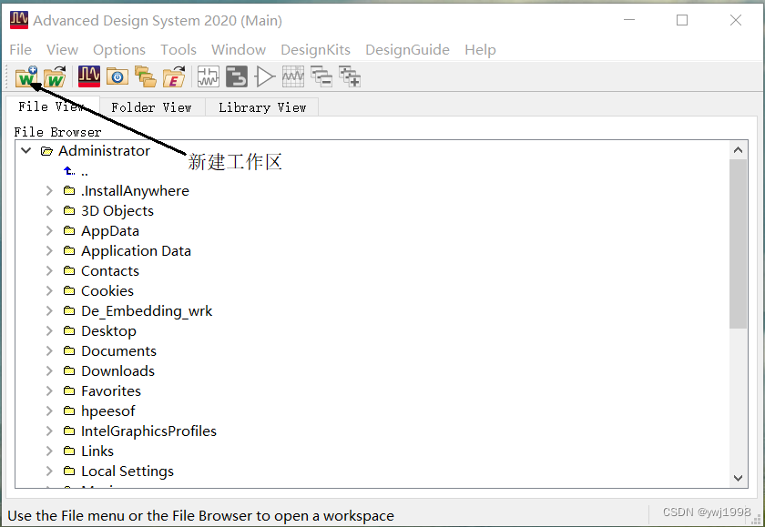This screenshot has height=527, width=765.
Task: Open the Tools menu
Action: pyautogui.click(x=178, y=50)
